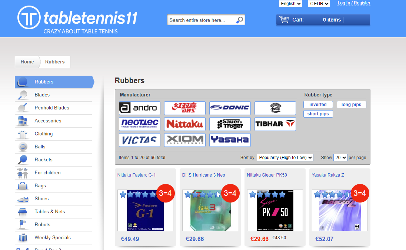Click the Tables & Nets icon
The image size is (406, 250).
pos(23,212)
